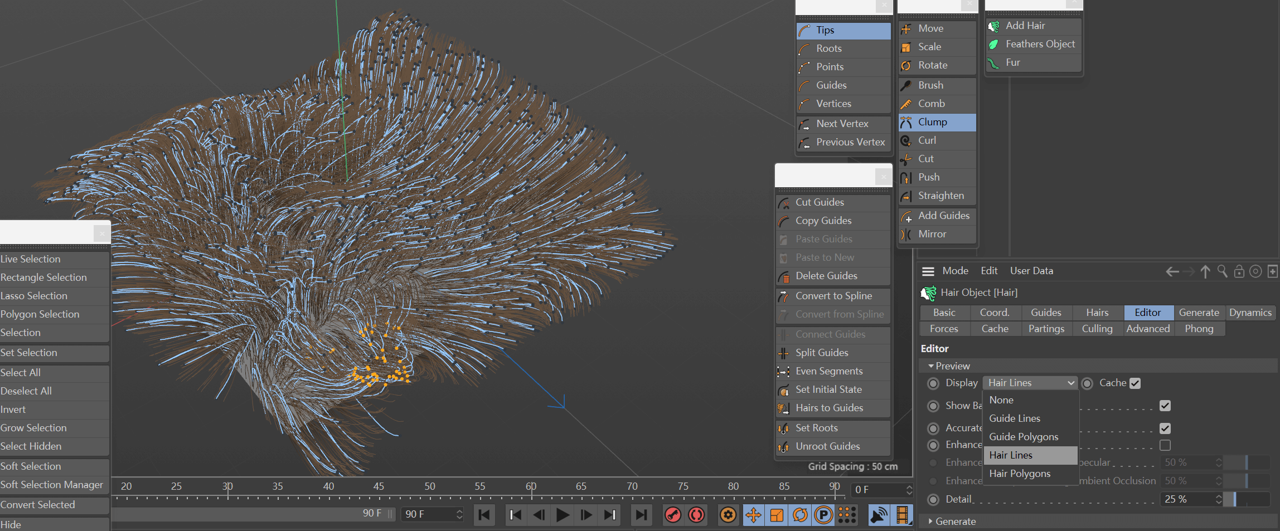Pick the hair Cut tool
The width and height of the screenshot is (1280, 531).
[937, 159]
